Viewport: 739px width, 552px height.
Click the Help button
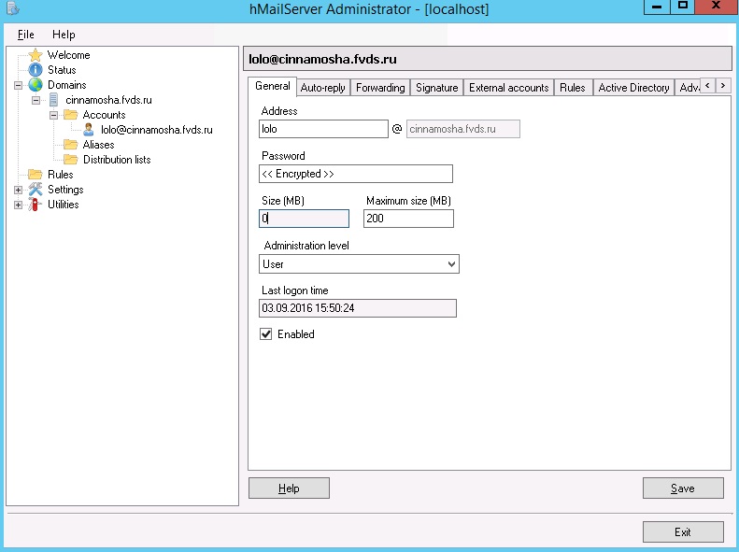(x=289, y=488)
